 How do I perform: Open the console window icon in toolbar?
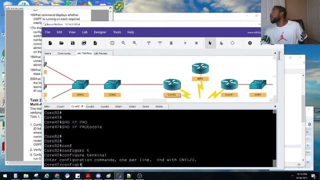tap(112, 43)
